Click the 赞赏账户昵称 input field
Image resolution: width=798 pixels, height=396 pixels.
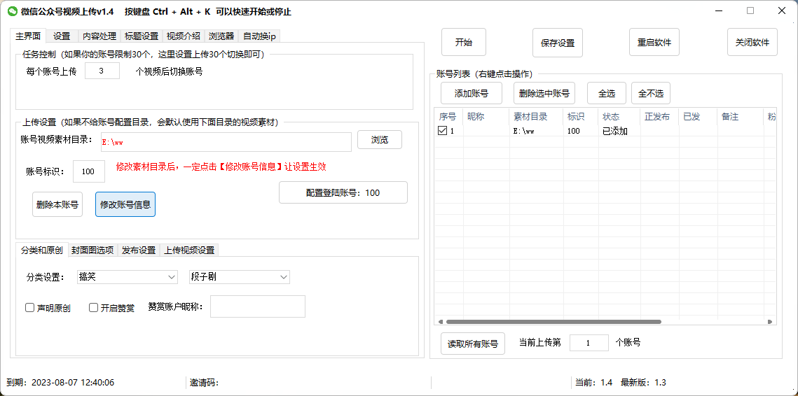click(x=258, y=306)
